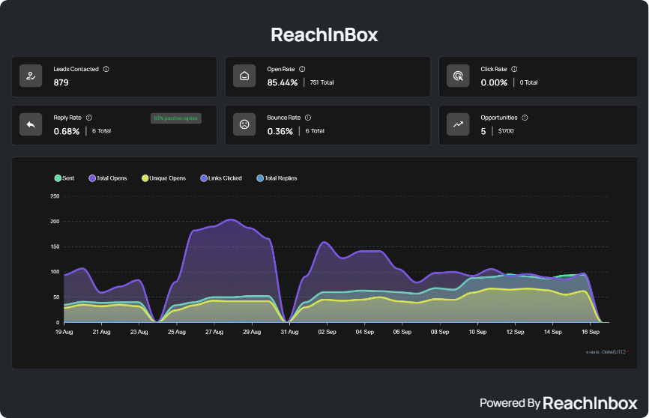Viewport: 649px width, 418px height.
Task: Click the 751 Total opens count
Action: pos(322,82)
